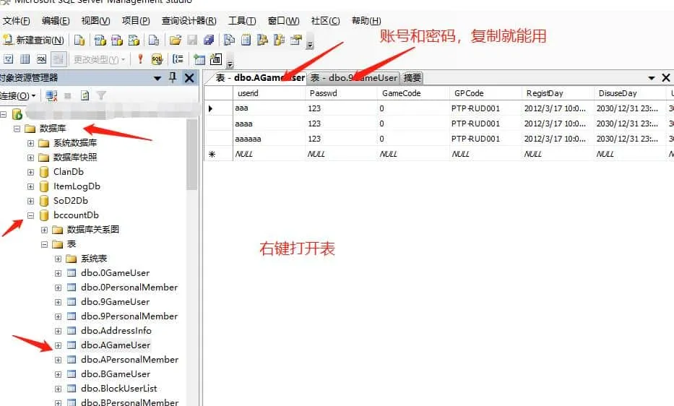Switch to the 表 - dbo.9GameUser tab

pyautogui.click(x=354, y=78)
